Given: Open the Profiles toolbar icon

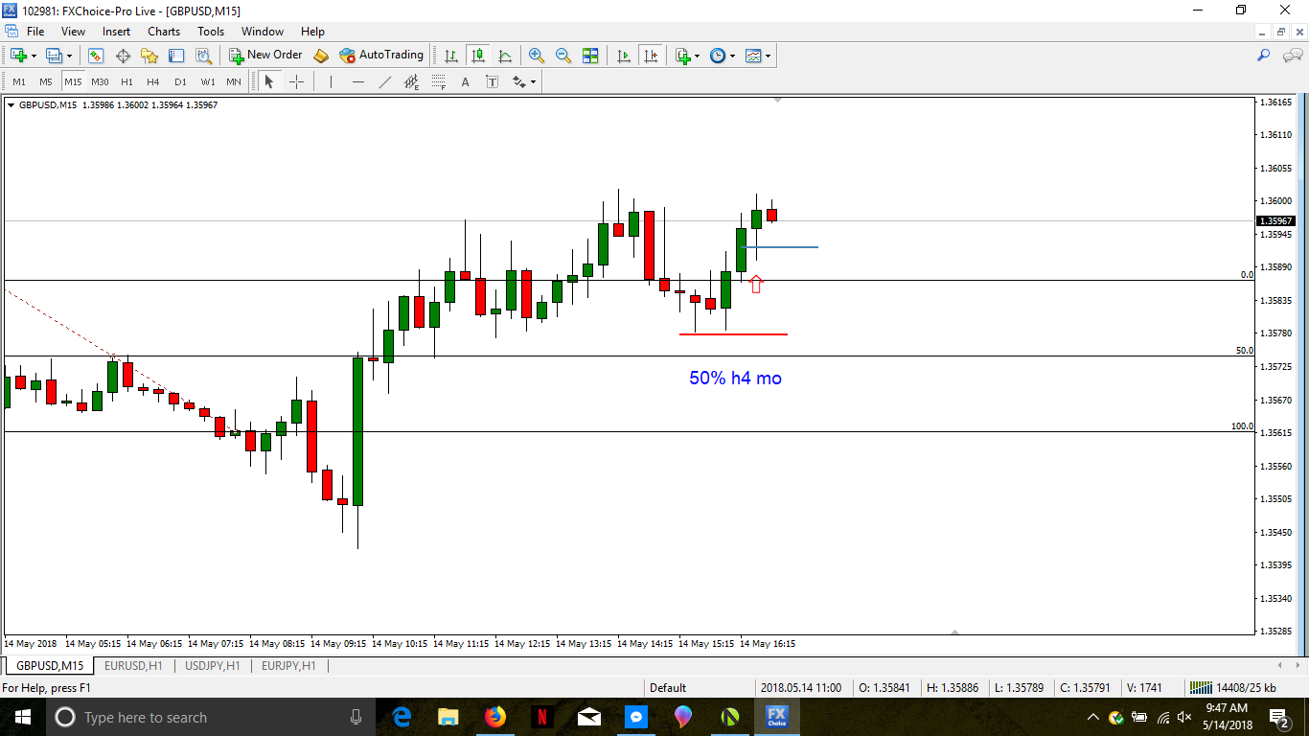Looking at the screenshot, I should [x=54, y=56].
